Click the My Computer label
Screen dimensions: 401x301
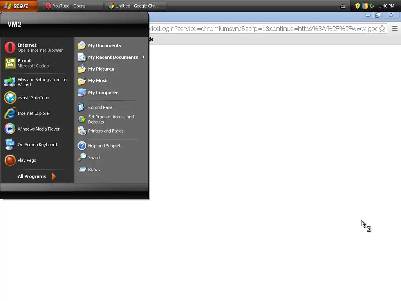pos(103,92)
